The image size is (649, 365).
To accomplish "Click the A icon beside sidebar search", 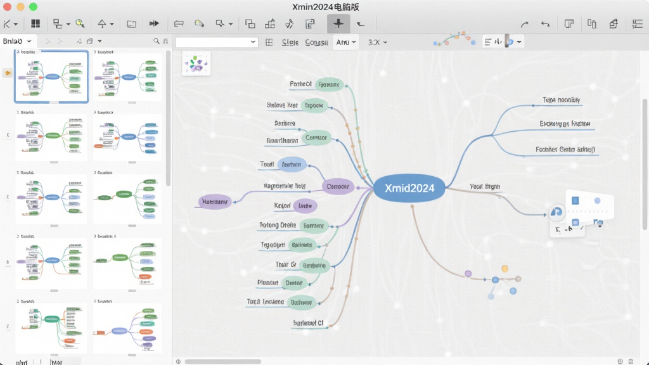I will point(165,41).
